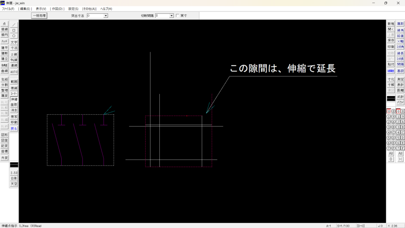Toggle the All layers button
This screenshot has width=405, height=228.
[391, 154]
